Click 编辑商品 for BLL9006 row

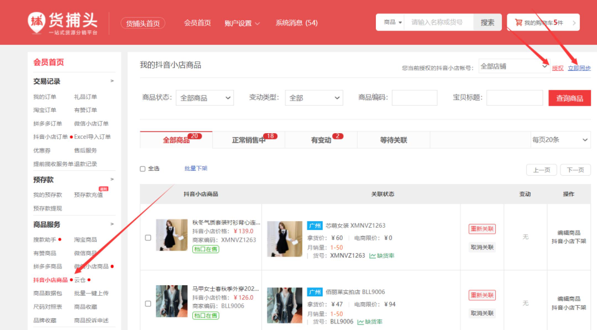569,299
